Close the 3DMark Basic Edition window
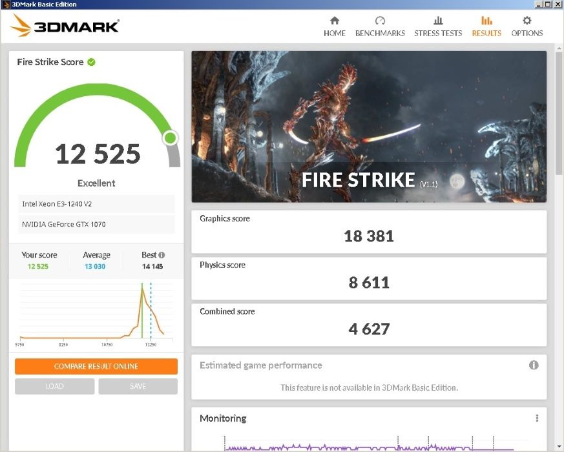 [557, 5]
